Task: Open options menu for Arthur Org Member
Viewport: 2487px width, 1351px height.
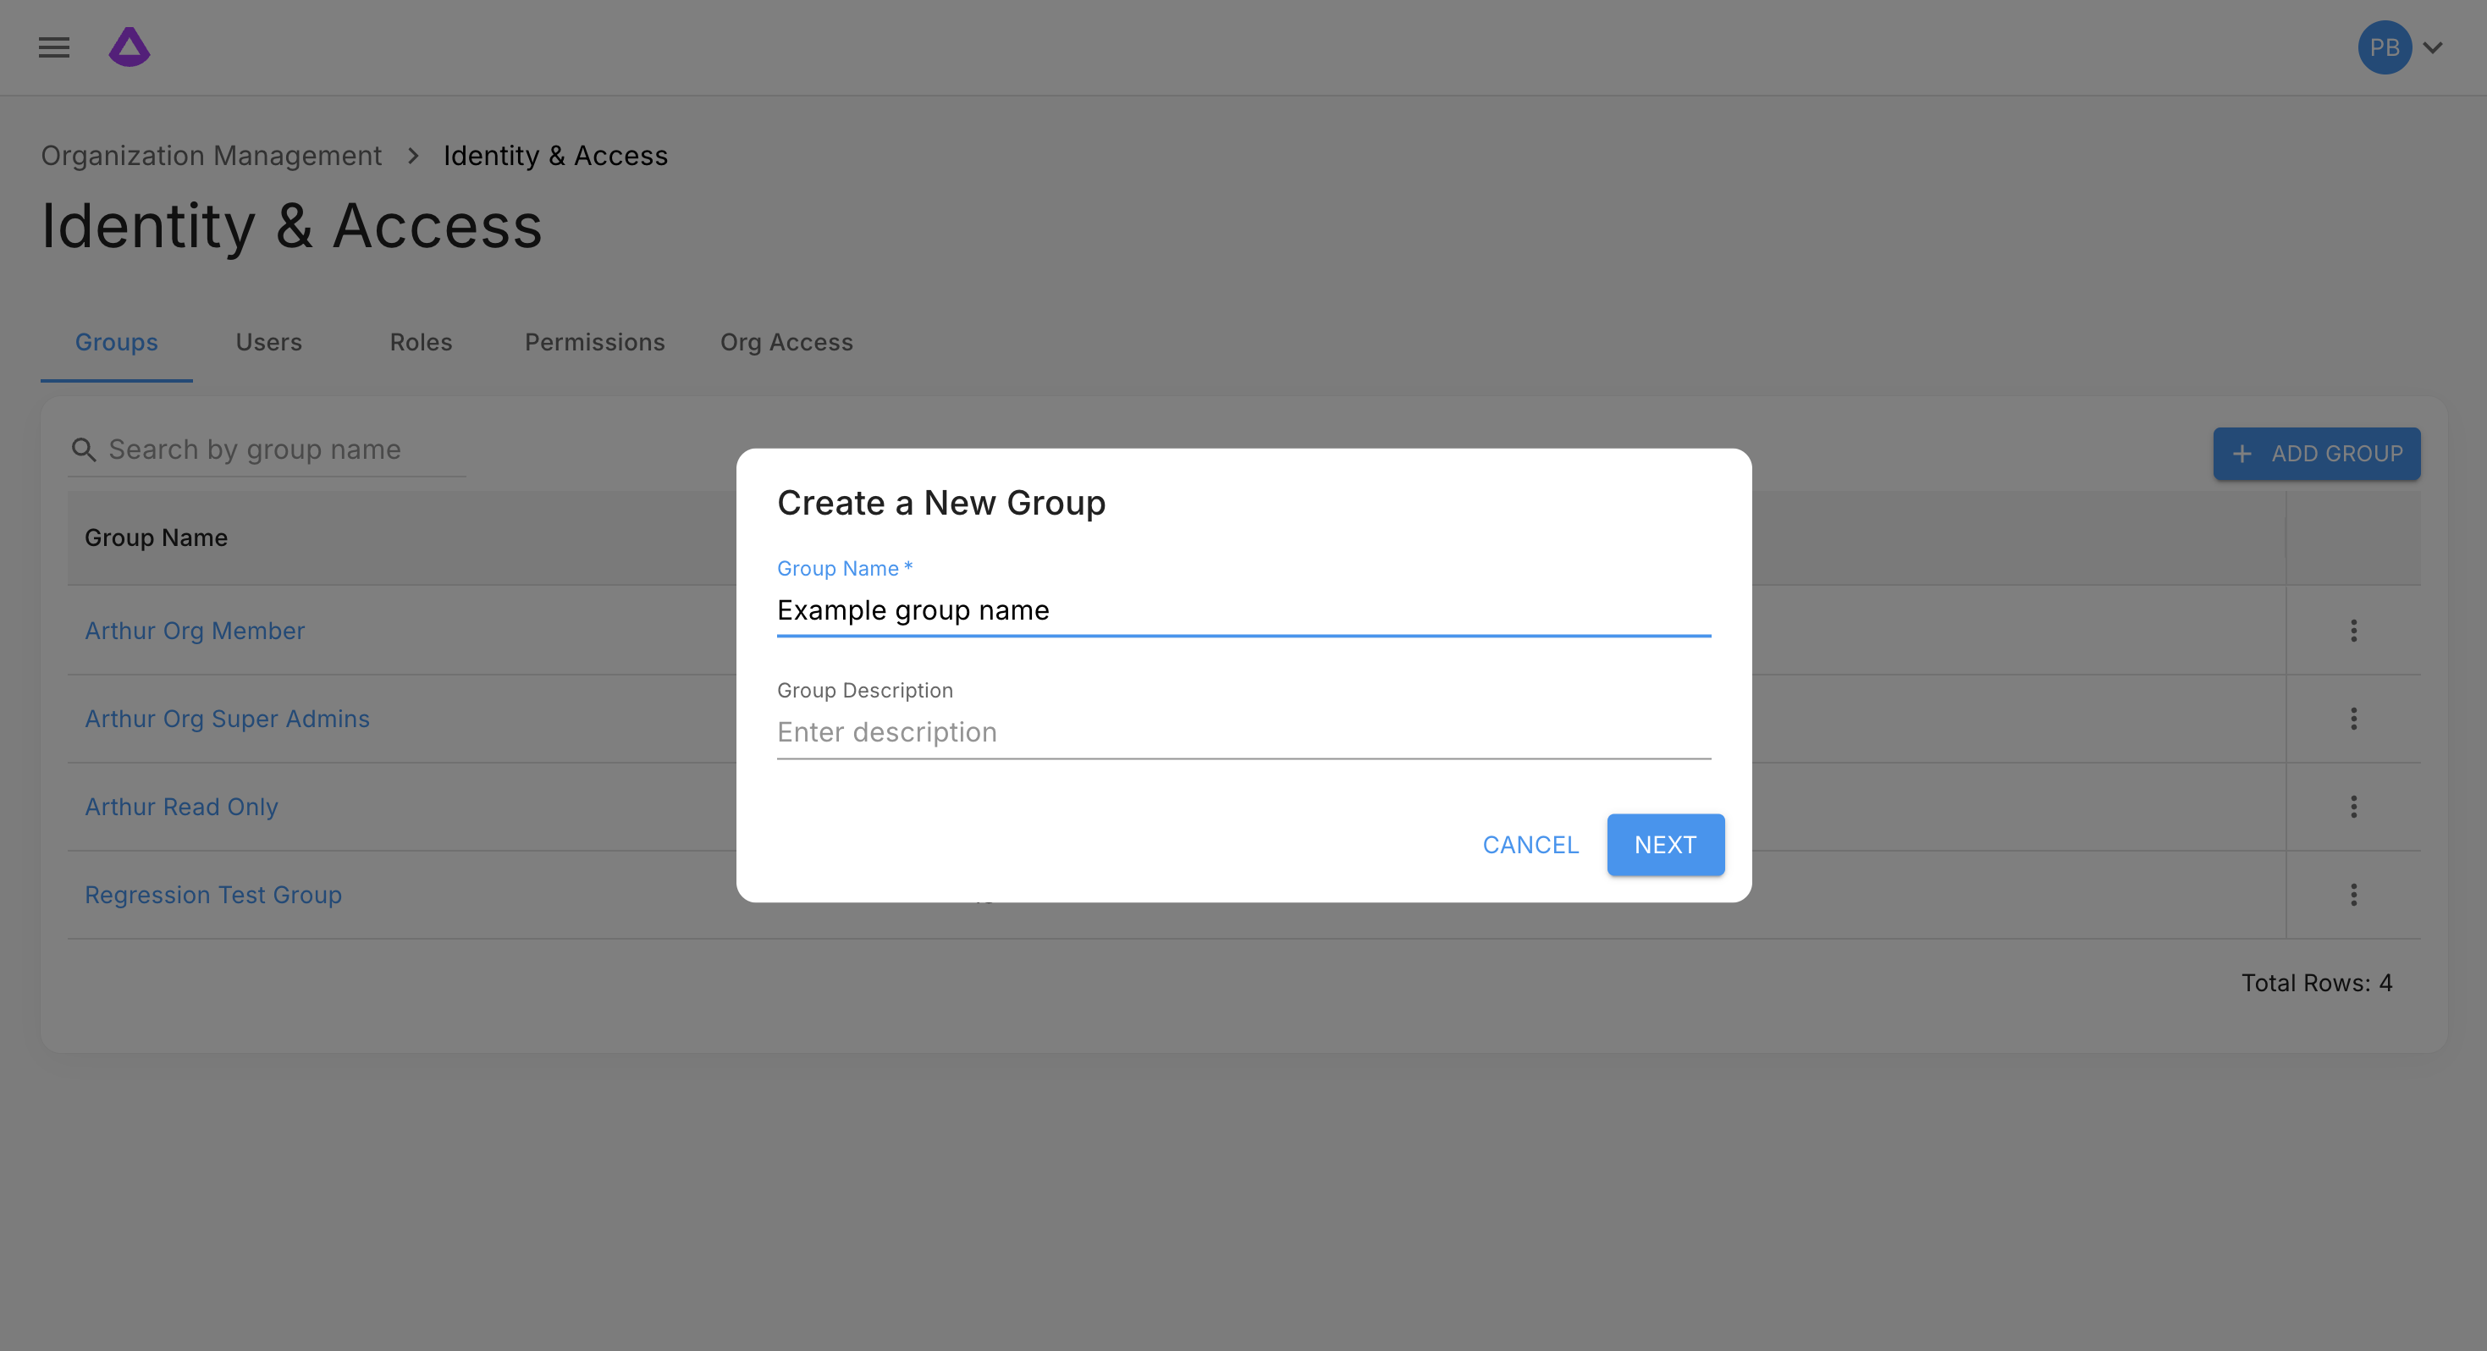Action: pyautogui.click(x=2352, y=631)
